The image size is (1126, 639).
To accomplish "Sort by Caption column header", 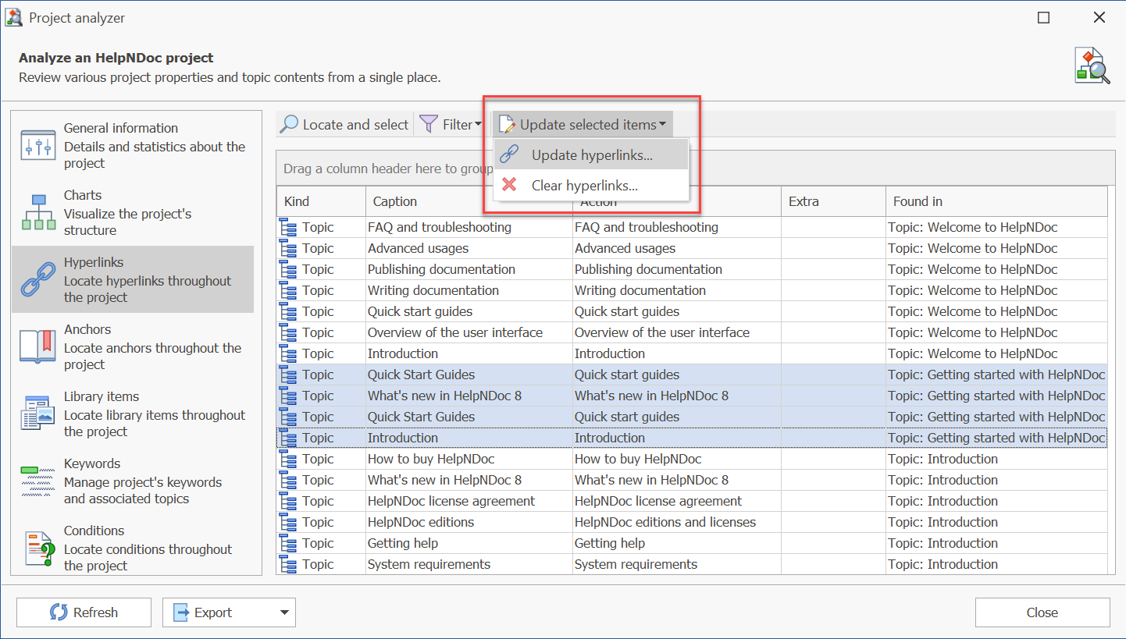I will (469, 201).
